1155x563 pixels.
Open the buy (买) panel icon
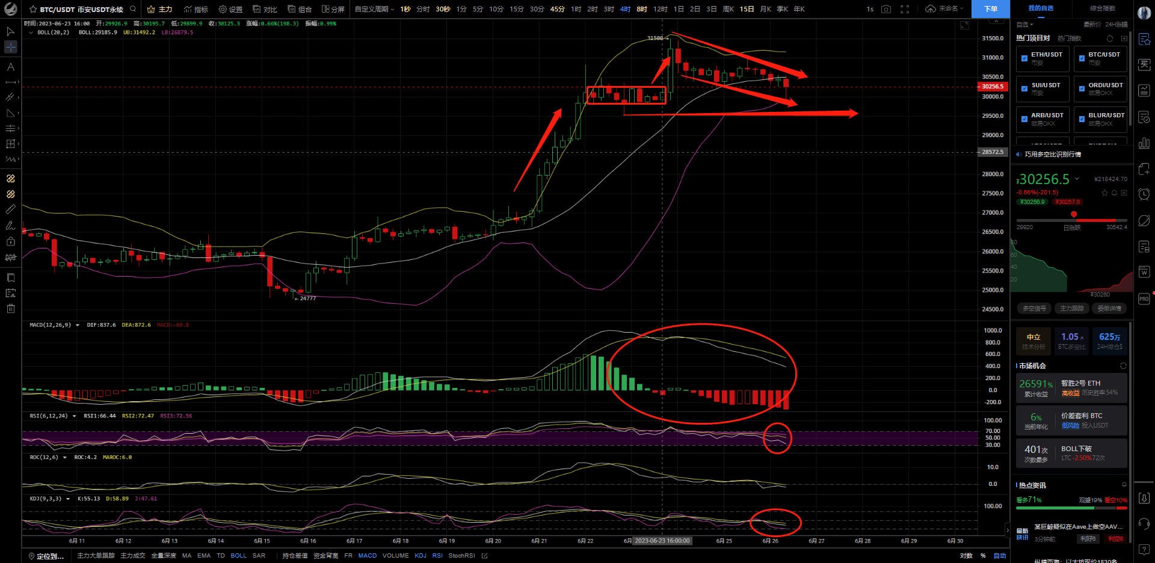click(x=1144, y=64)
